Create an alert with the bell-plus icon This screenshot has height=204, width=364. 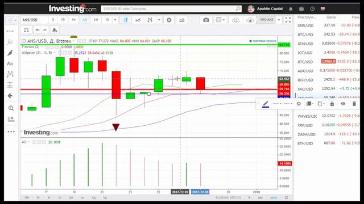55,30
